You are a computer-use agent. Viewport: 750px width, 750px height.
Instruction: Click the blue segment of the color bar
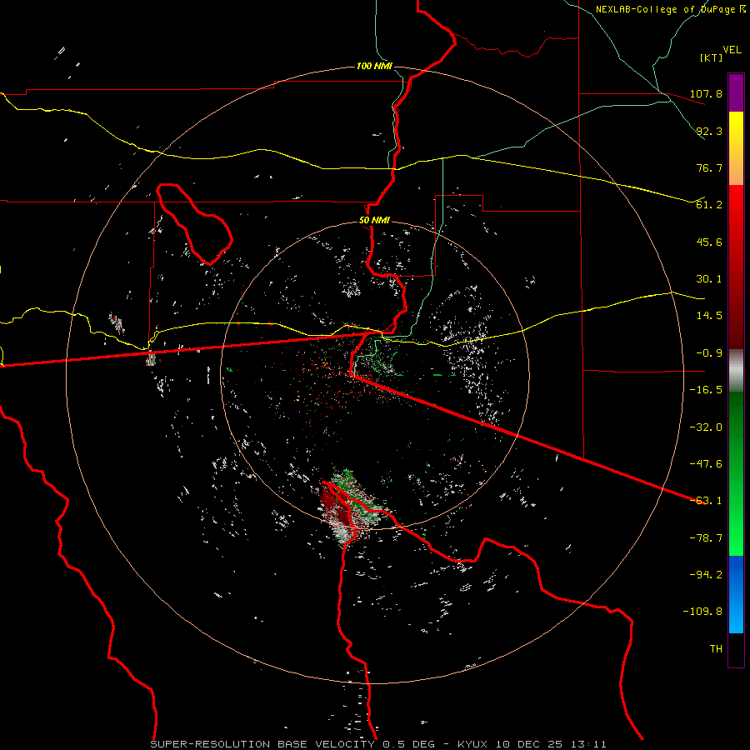pos(736,594)
